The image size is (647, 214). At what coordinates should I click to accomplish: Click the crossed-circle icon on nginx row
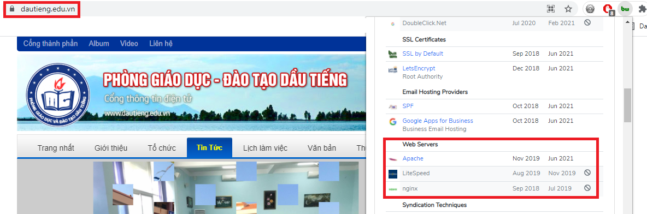coord(587,188)
